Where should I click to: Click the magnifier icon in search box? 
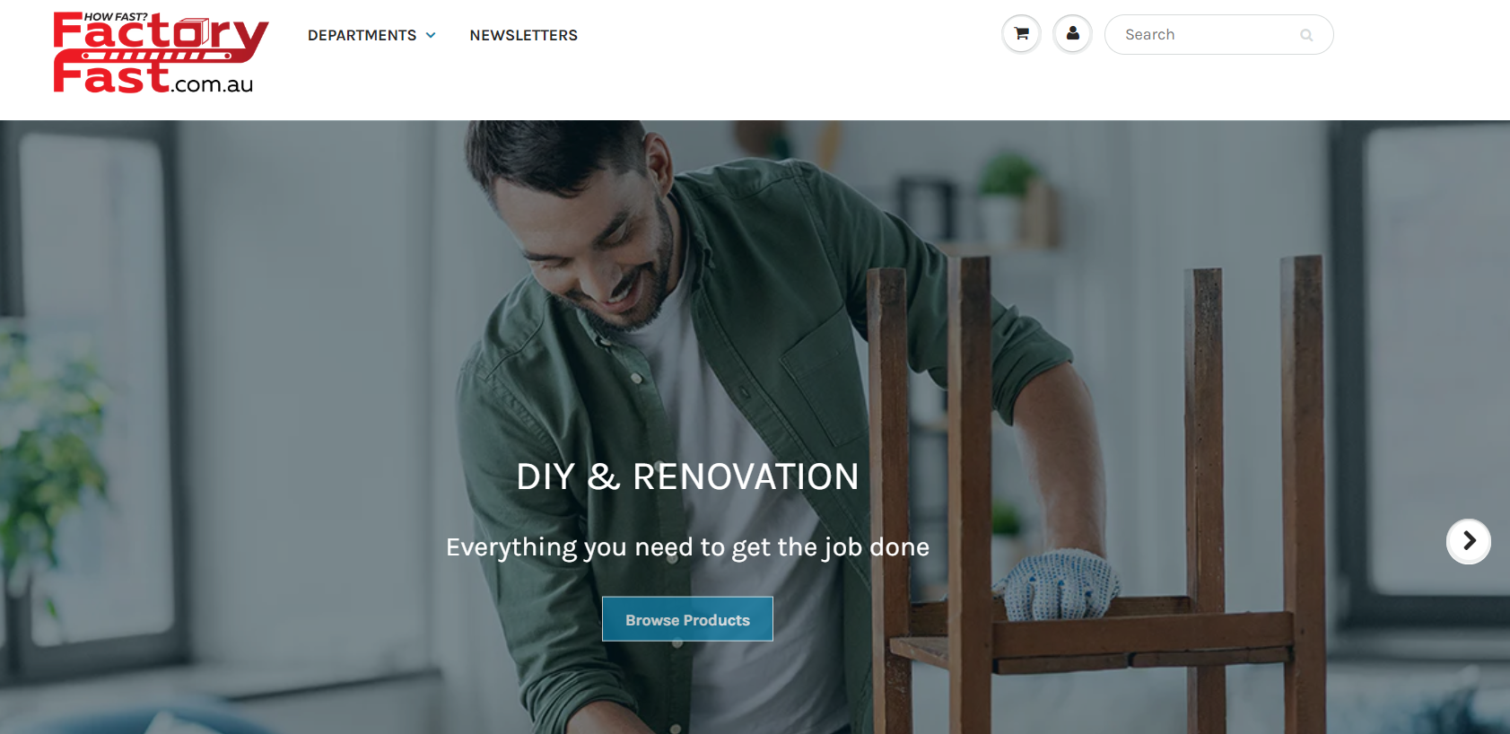(x=1306, y=35)
